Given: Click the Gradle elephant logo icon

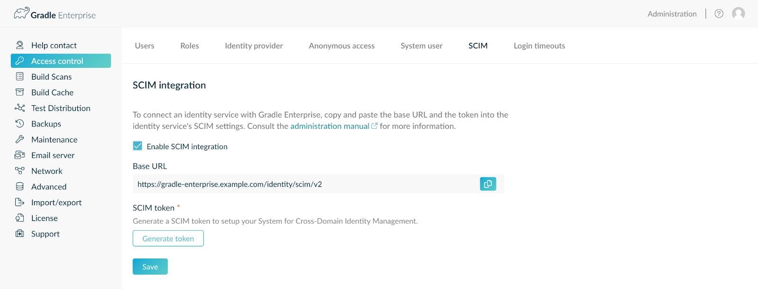Looking at the screenshot, I should 21,13.
